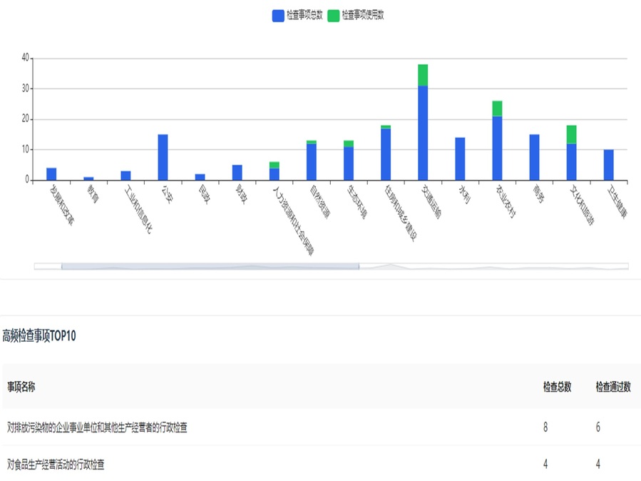
Task: Click the 卫生健康 bar
Action: pos(608,165)
